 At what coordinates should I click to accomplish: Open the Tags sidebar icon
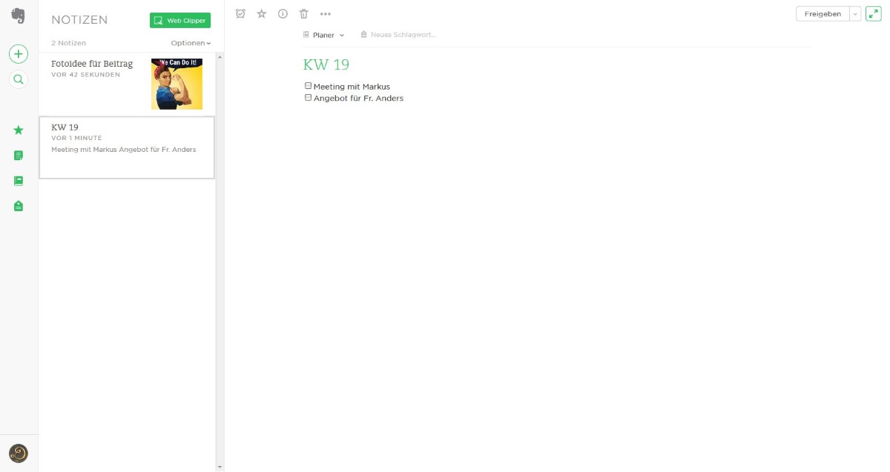tap(19, 206)
